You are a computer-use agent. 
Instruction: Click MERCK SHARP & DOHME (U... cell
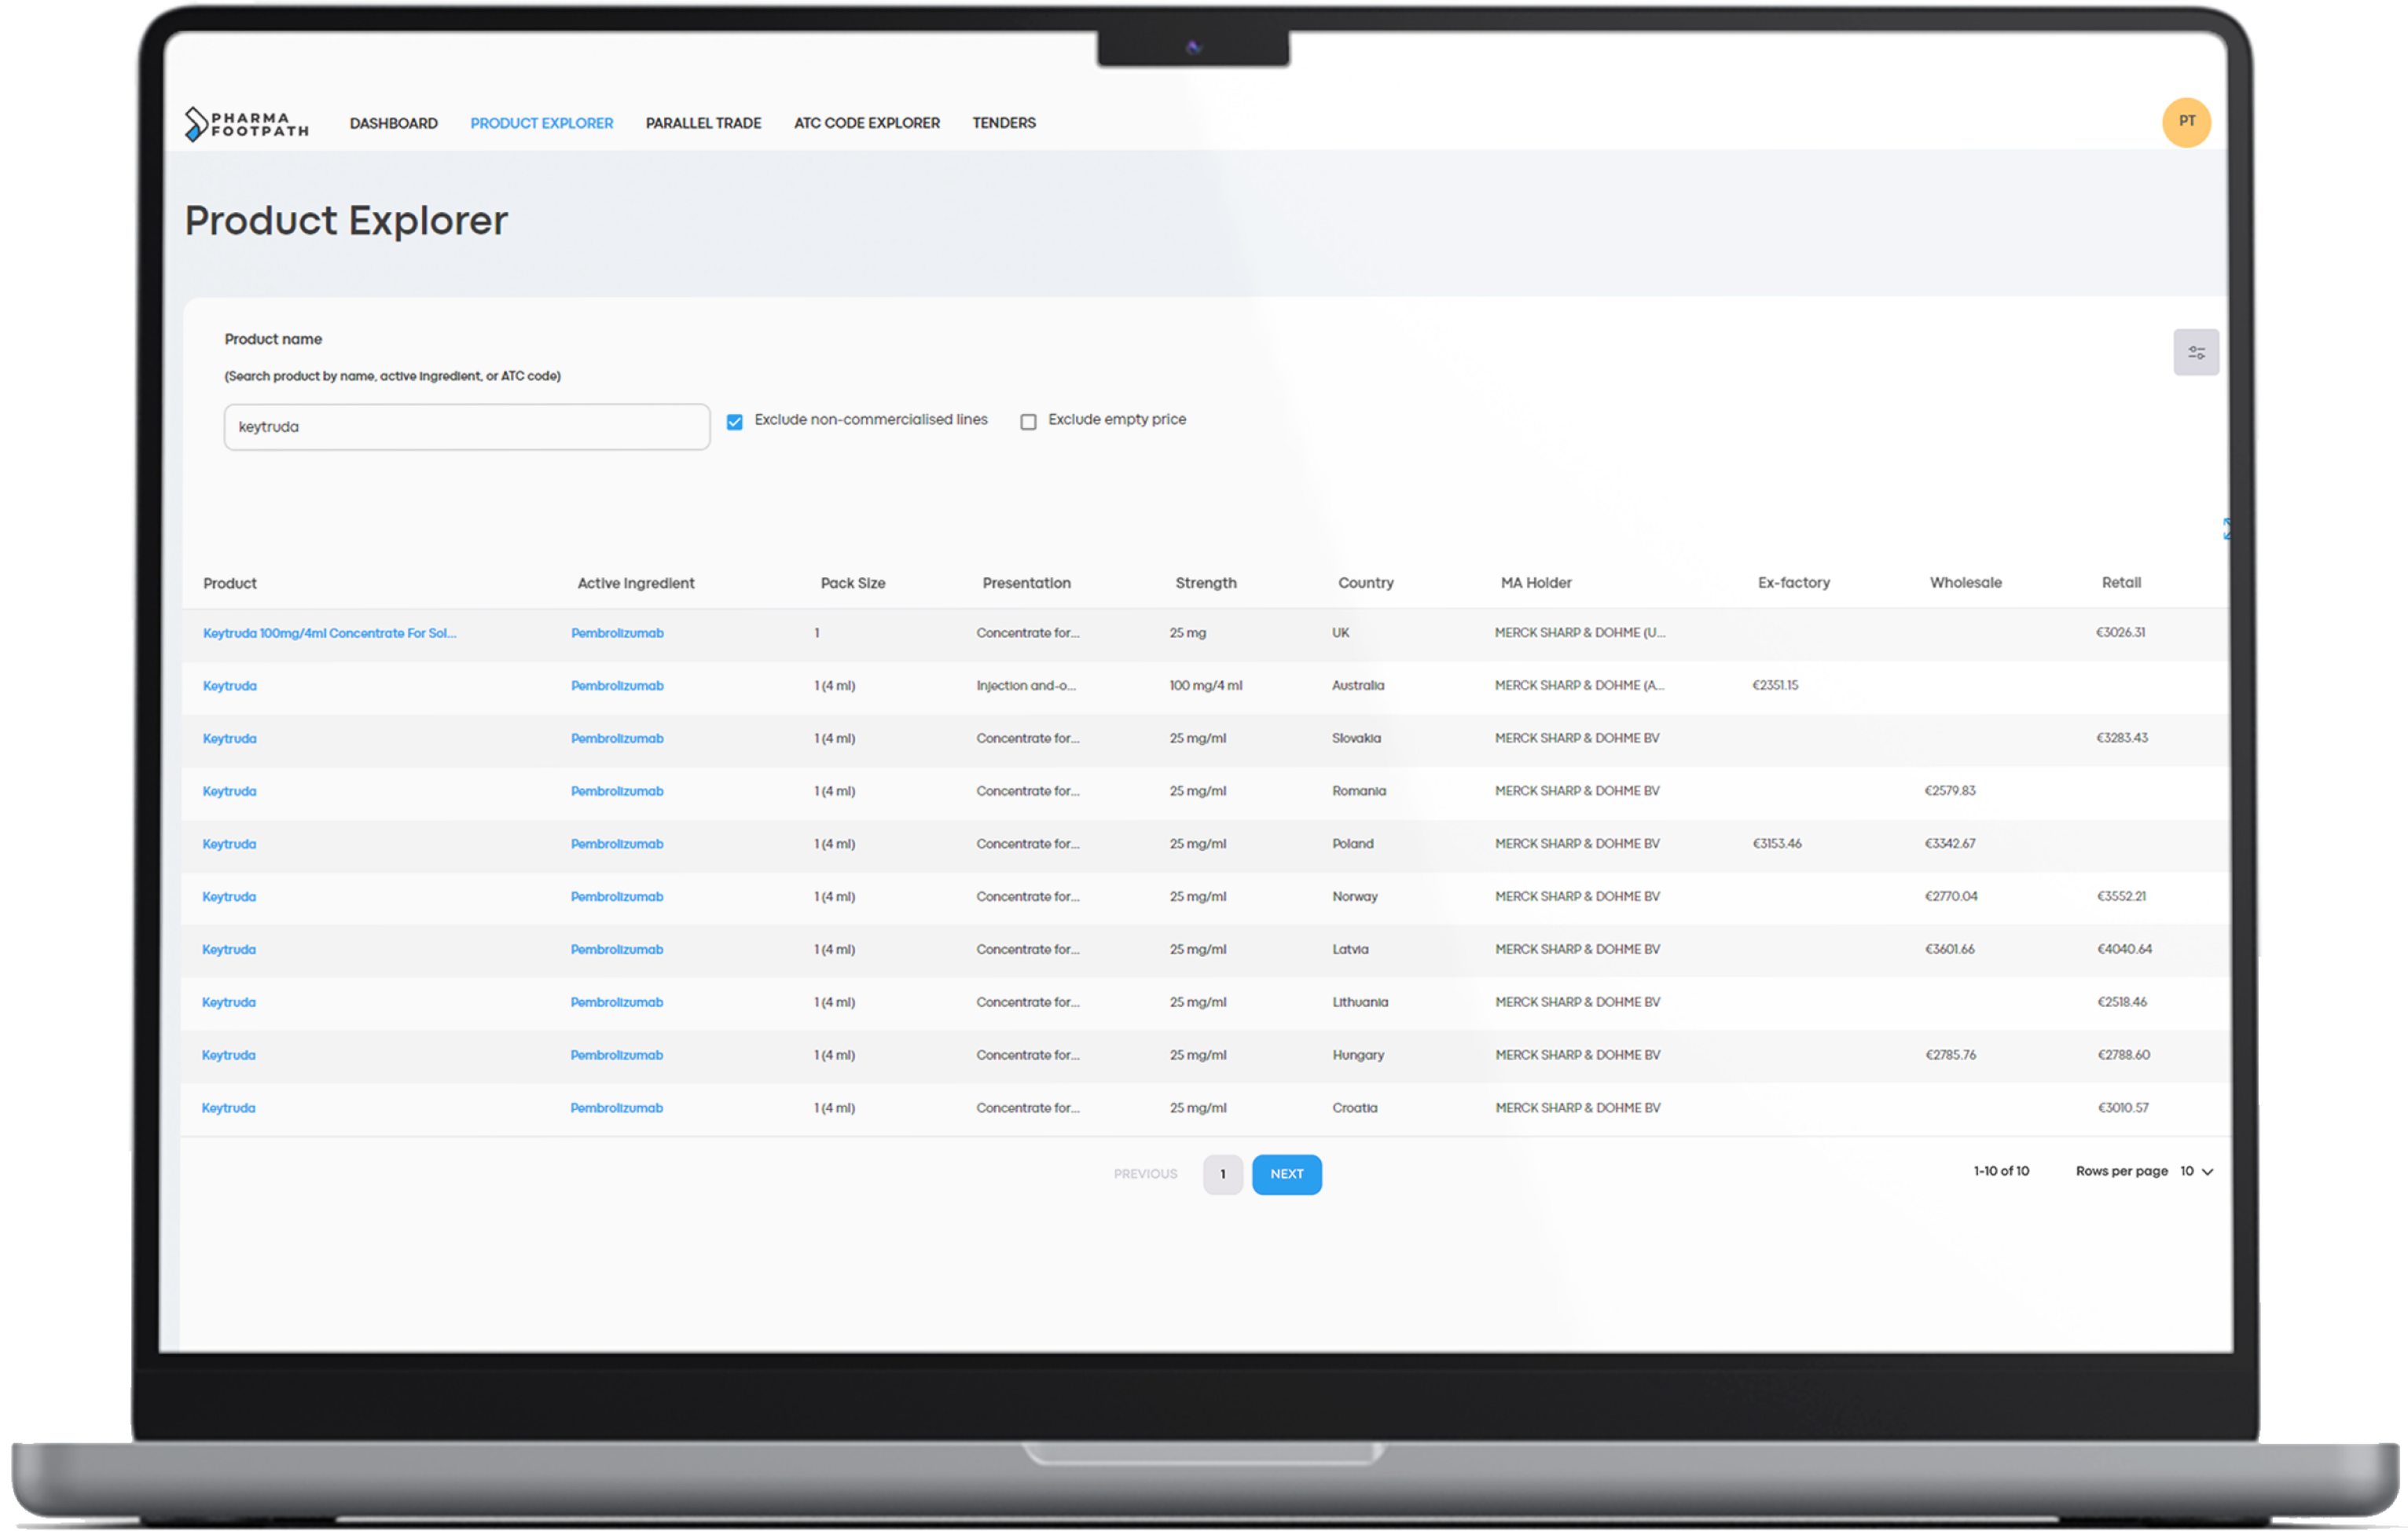pyautogui.click(x=1580, y=632)
